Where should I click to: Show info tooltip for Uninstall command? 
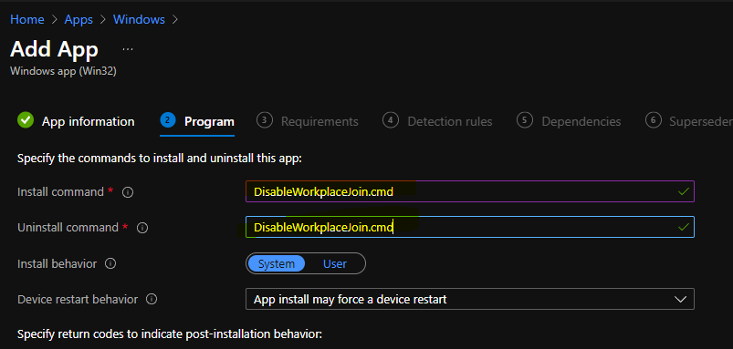(142, 228)
